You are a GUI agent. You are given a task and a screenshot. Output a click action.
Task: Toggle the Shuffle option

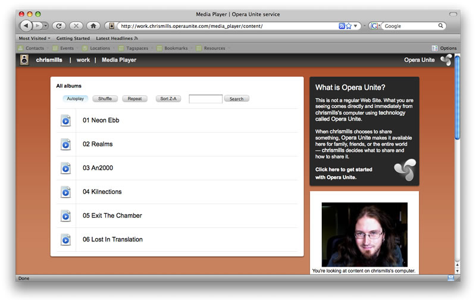click(x=105, y=99)
